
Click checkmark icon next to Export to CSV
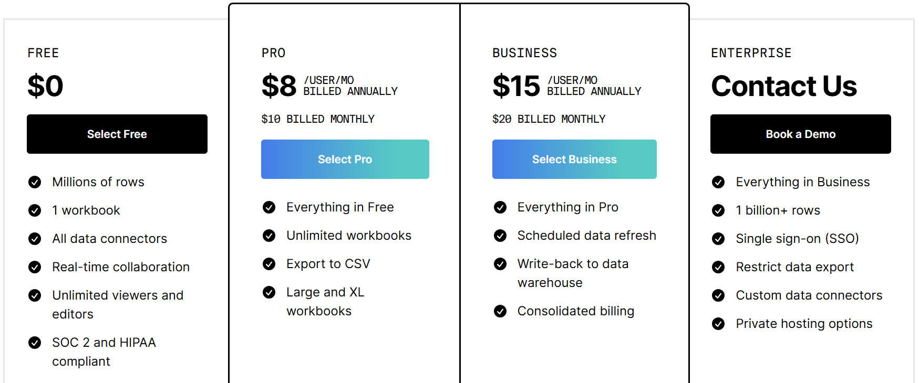pos(269,264)
